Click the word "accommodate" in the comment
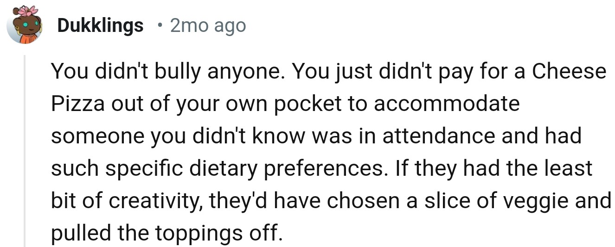The image size is (615, 247). (447, 104)
